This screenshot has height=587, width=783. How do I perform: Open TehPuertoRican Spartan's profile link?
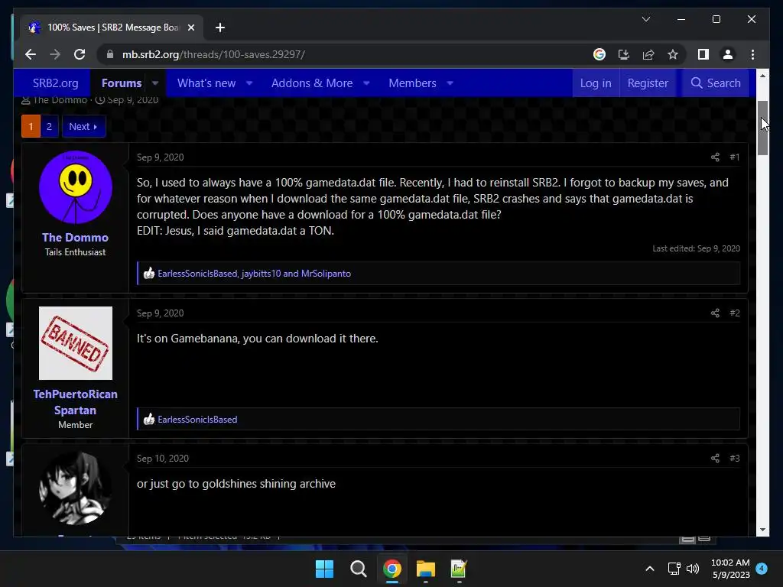pos(76,402)
